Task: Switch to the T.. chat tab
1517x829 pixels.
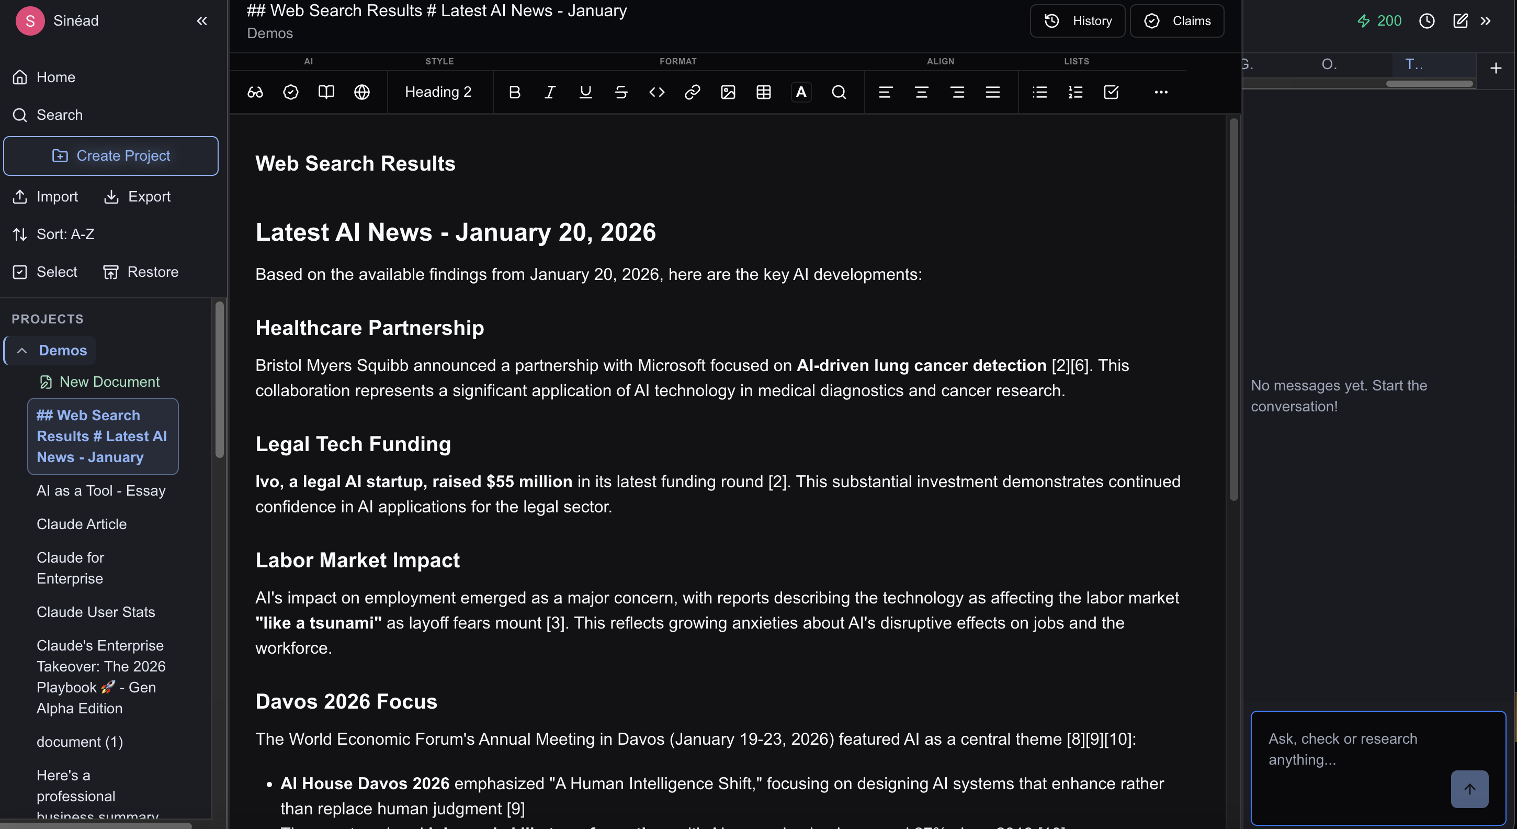Action: click(x=1413, y=65)
